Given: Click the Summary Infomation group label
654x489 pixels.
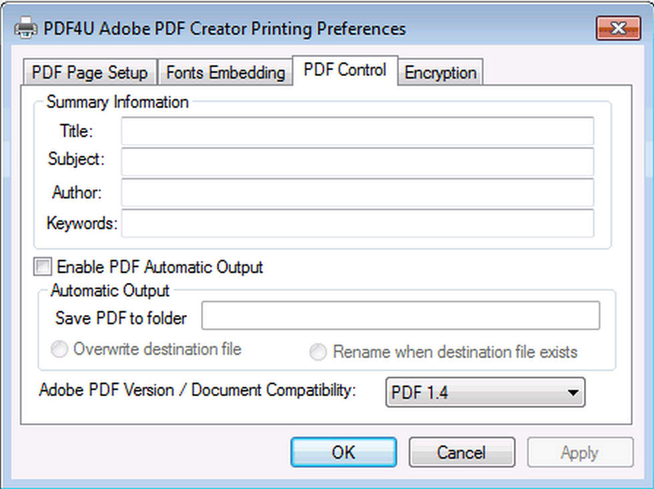Looking at the screenshot, I should pos(117,102).
